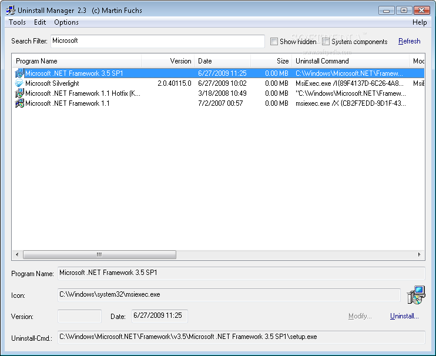The image size is (436, 356).
Task: Sort by the Version column header
Action: coord(167,61)
